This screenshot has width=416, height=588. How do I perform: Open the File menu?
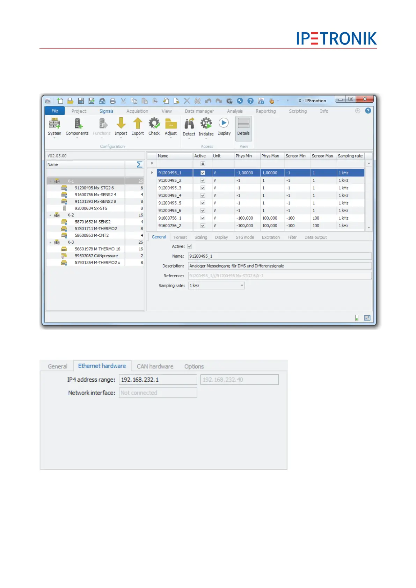55,111
